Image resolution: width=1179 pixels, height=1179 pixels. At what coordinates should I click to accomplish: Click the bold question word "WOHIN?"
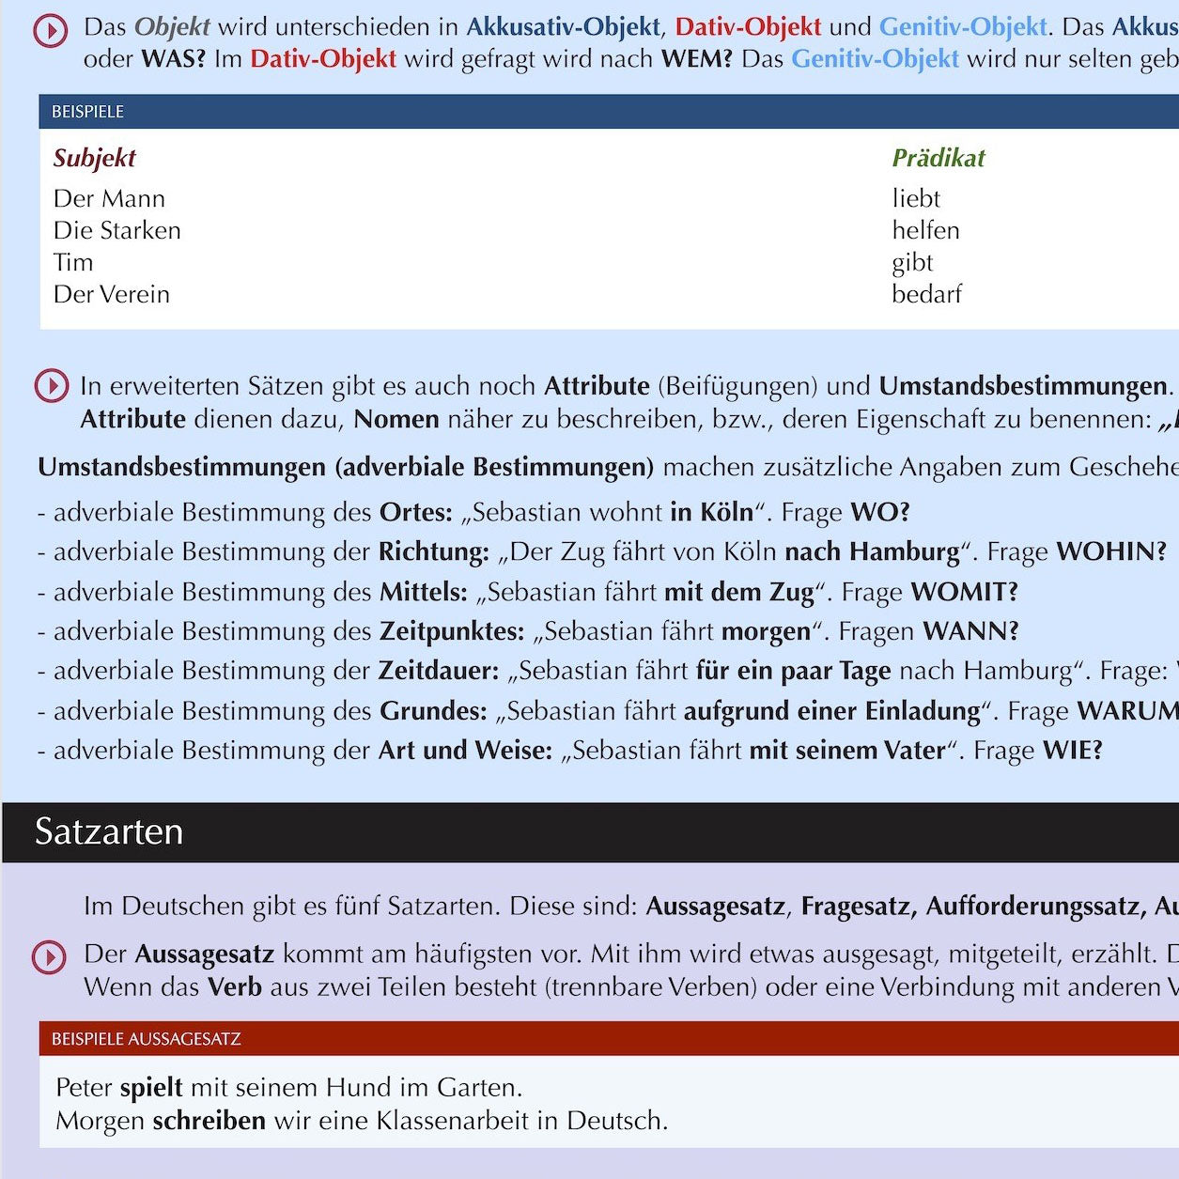[1111, 551]
